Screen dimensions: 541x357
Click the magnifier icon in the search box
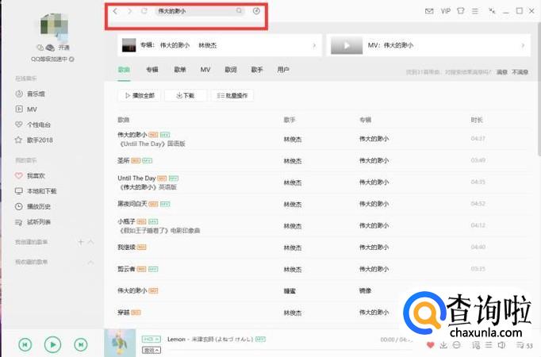pos(239,11)
